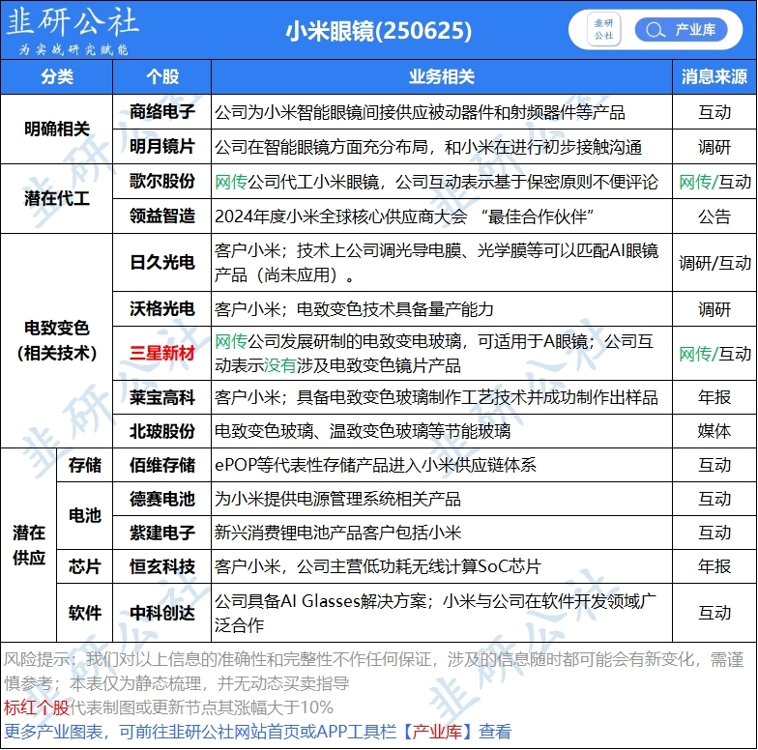Click stock name 商络电子

[x=162, y=112]
